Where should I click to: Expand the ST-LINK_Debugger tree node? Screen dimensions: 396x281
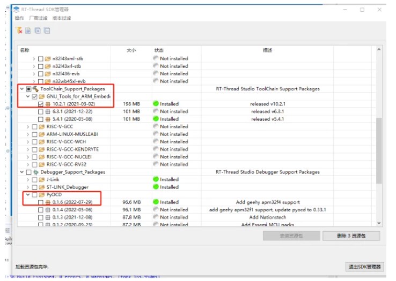(x=28, y=187)
